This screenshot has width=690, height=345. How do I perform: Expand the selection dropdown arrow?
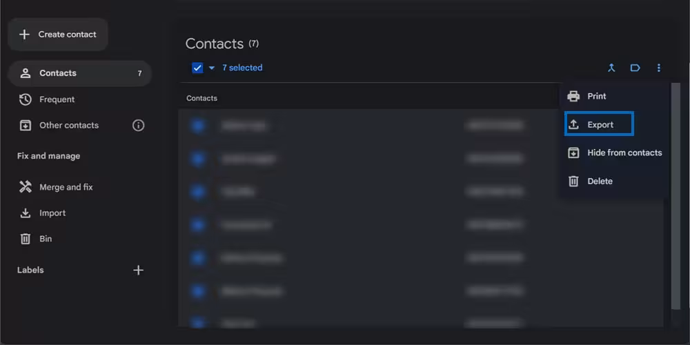click(212, 68)
